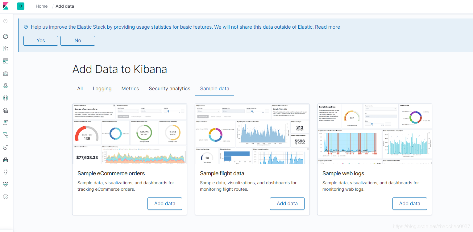The width and height of the screenshot is (473, 232).
Task: Open SIEM lock icon in sidebar
Action: pos(6,160)
